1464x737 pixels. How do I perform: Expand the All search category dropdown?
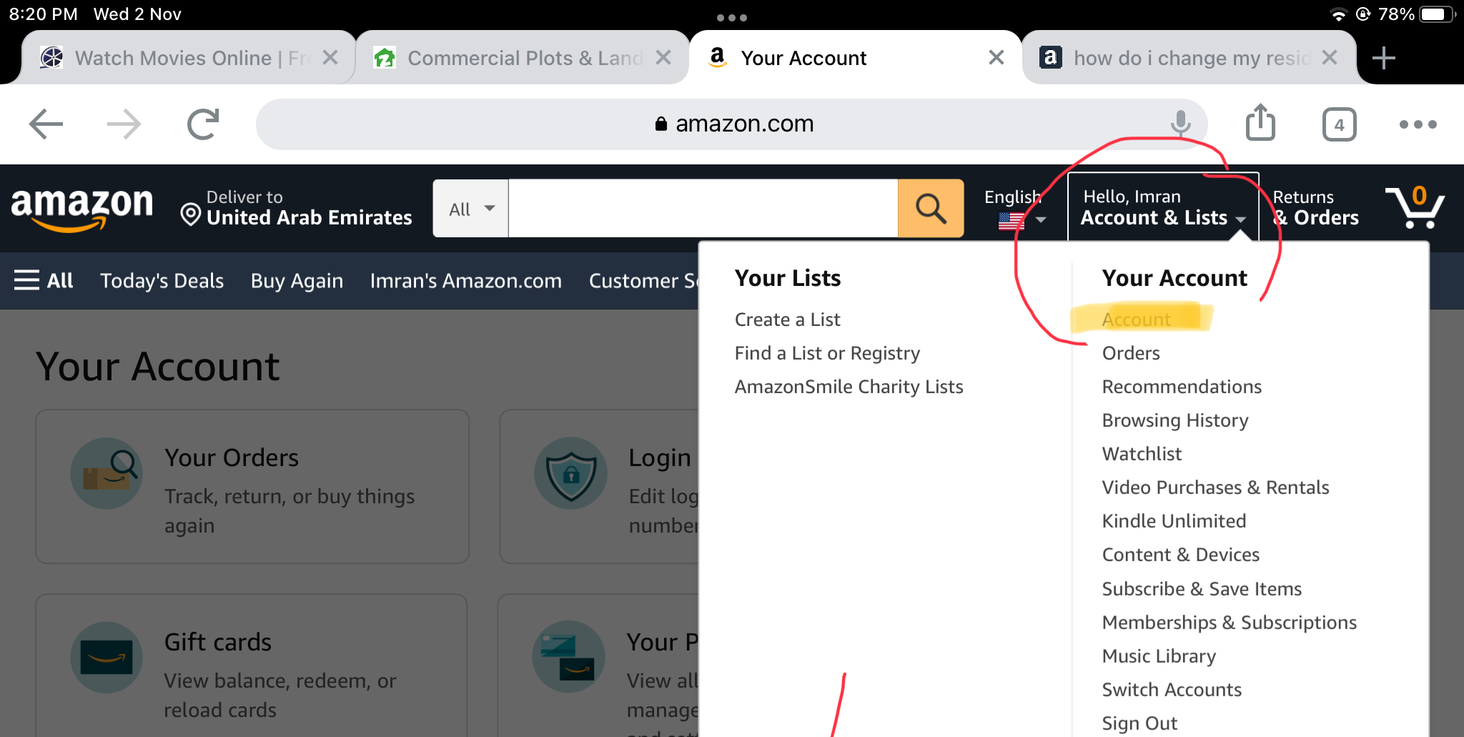tap(470, 208)
